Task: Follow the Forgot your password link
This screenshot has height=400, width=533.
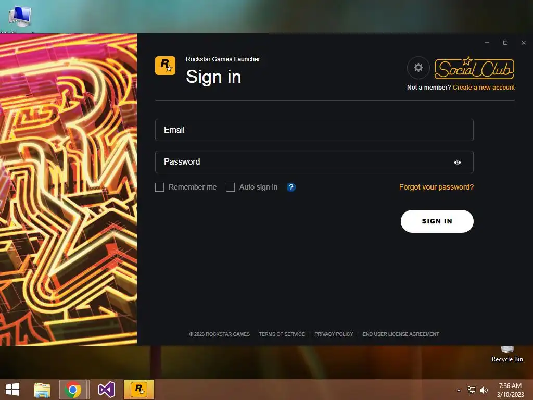Action: [x=436, y=187]
